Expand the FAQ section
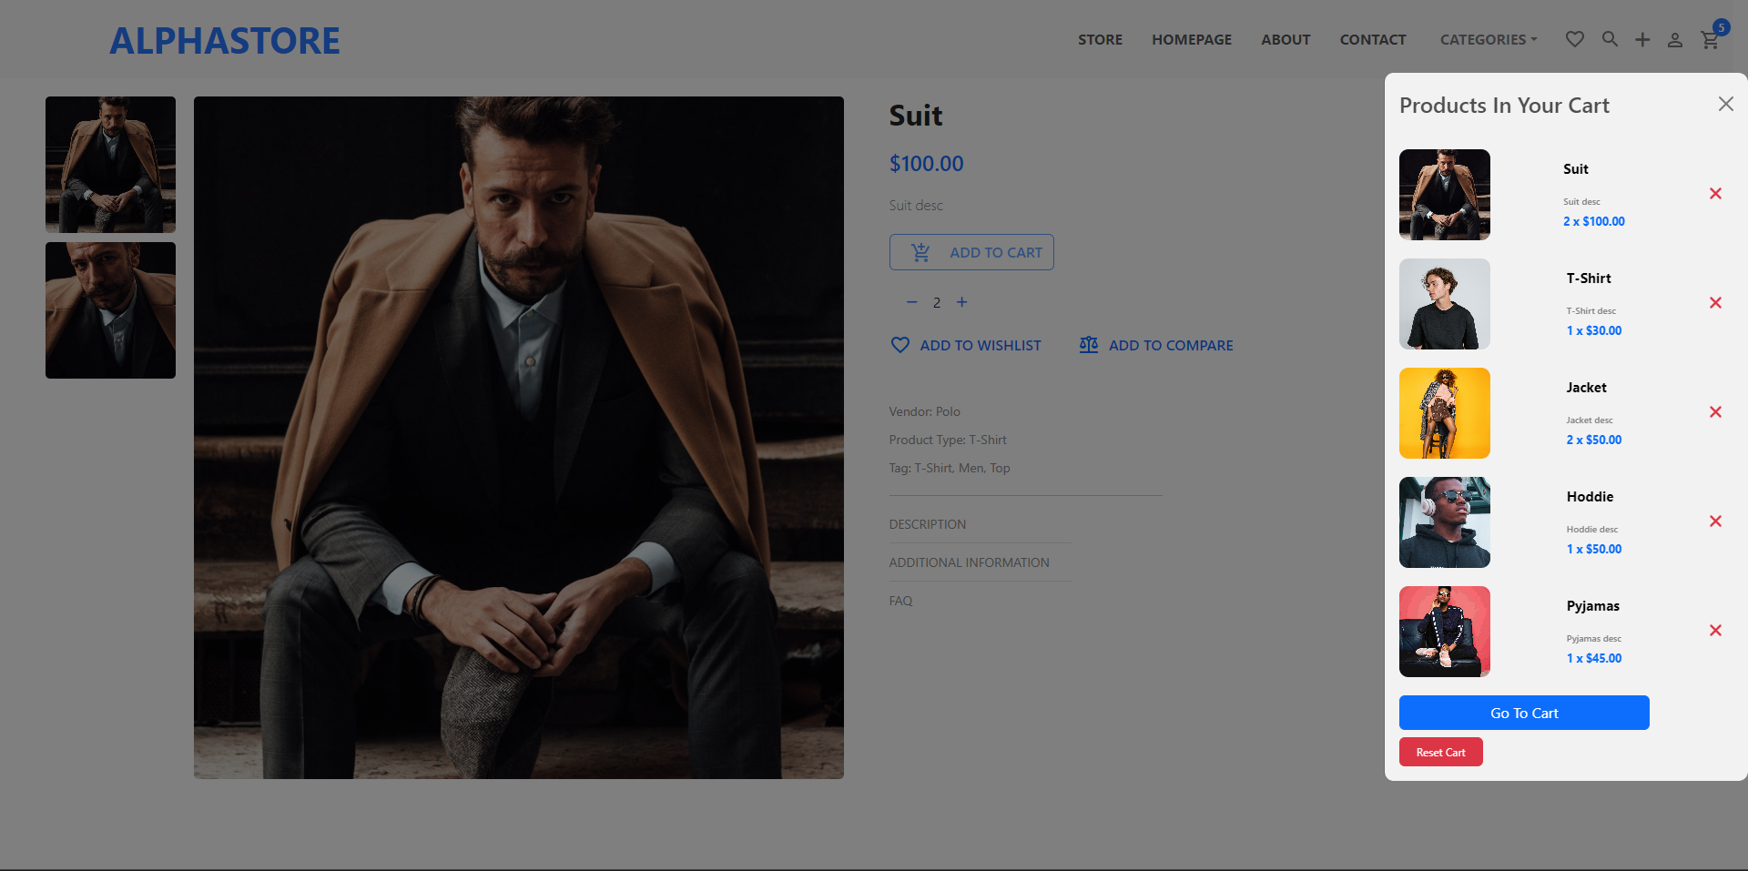 click(900, 601)
